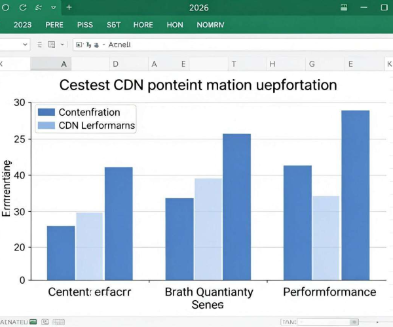Select the CDN Lerformarns legend label
The width and height of the screenshot is (393, 327).
click(97, 126)
